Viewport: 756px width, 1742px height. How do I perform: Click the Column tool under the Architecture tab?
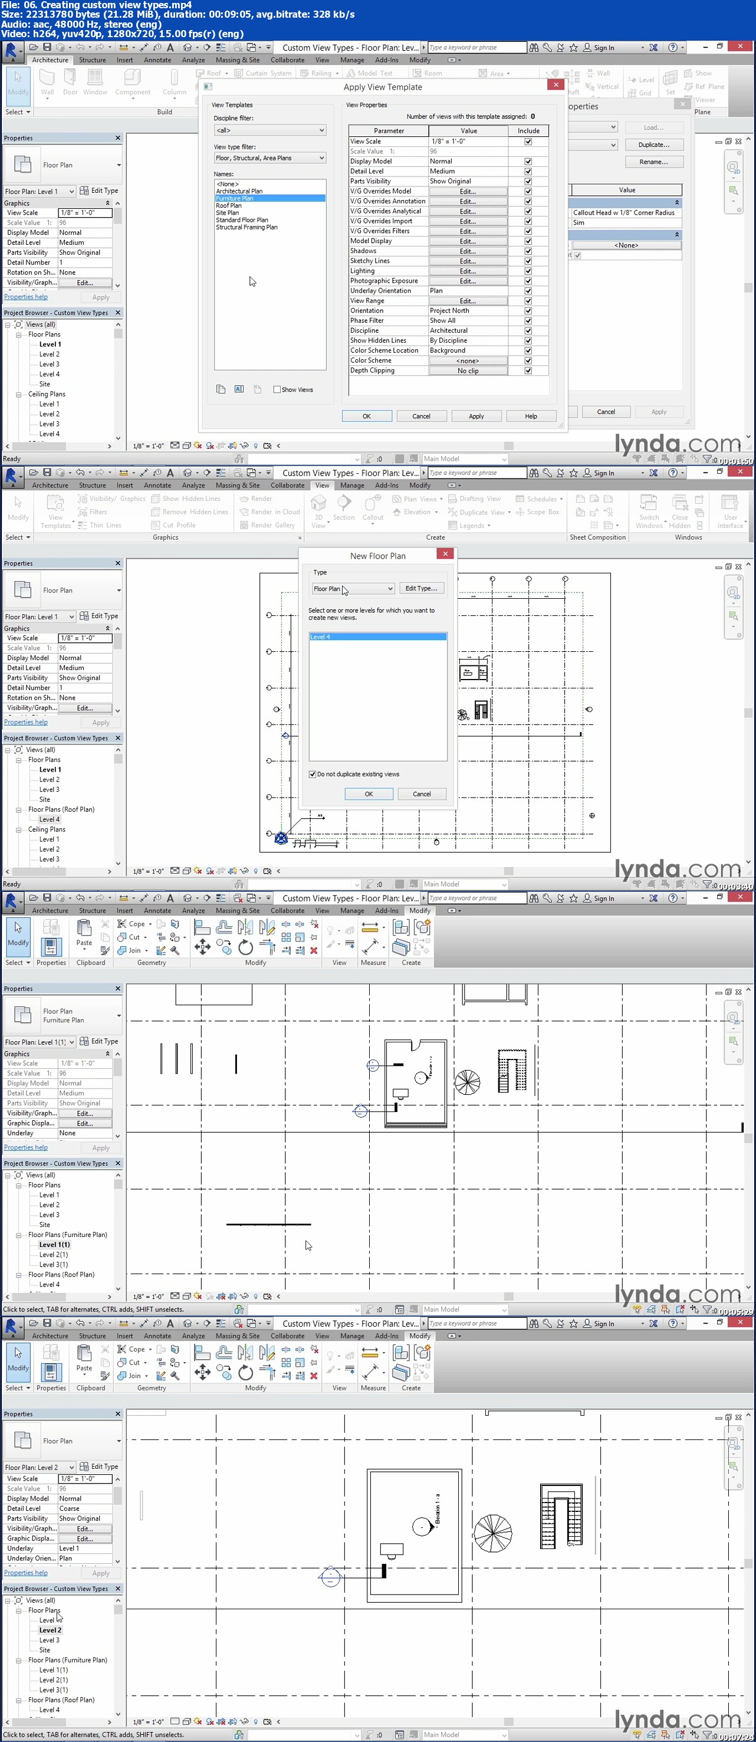click(175, 83)
